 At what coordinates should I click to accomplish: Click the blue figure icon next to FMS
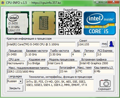click(x=111, y=44)
